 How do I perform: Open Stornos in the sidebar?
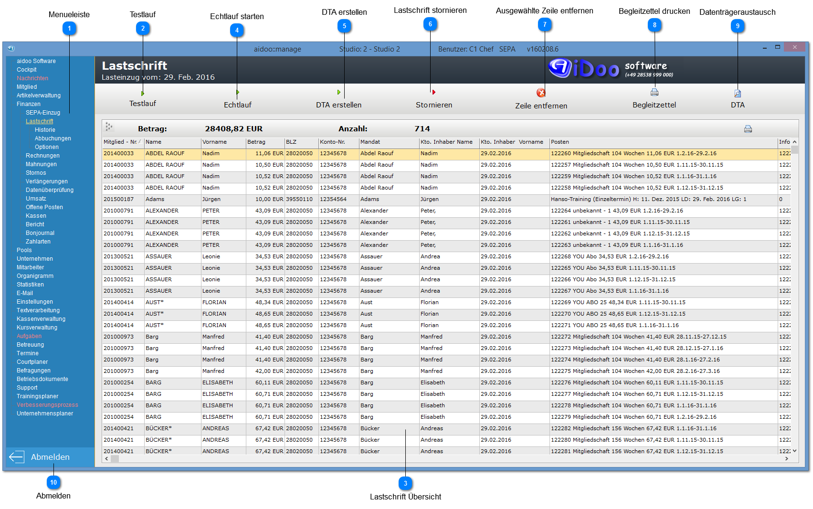click(x=36, y=173)
